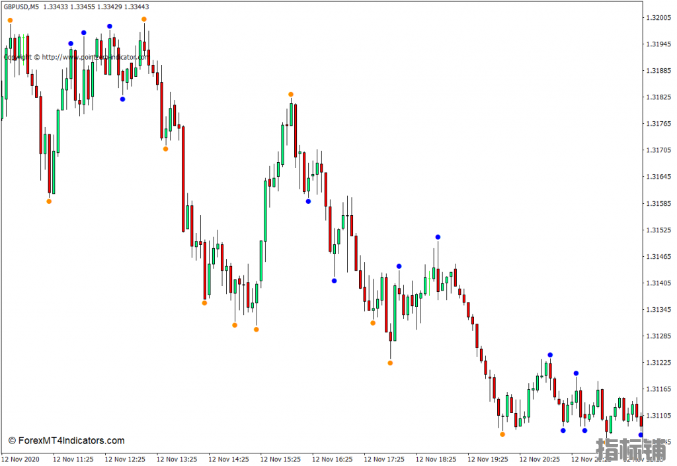Viewport: 677px width, 466px height.
Task: Select the orange dot below the 17:25 low
Action: tap(390, 363)
